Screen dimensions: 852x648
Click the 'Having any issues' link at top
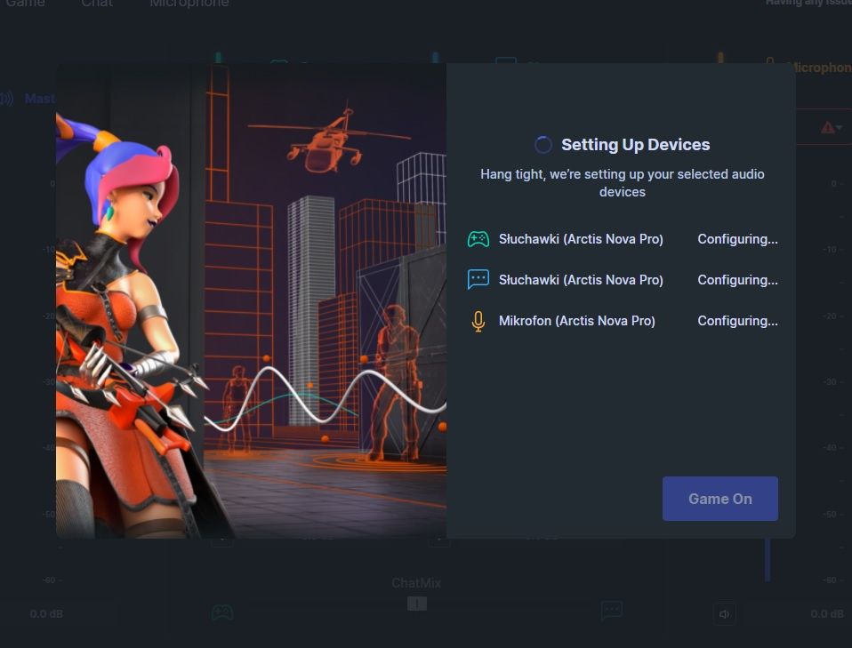click(808, 3)
